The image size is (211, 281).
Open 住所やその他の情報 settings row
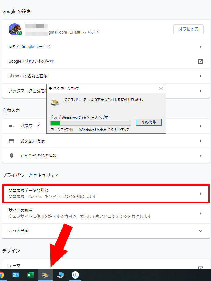pos(106,156)
